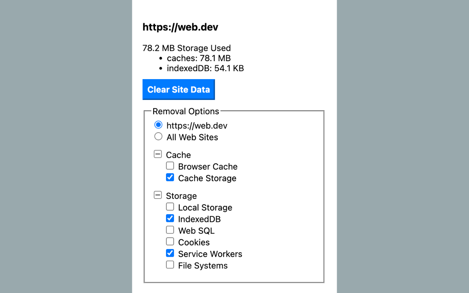Click the Service Workers label text
The image size is (469, 293).
click(x=210, y=254)
